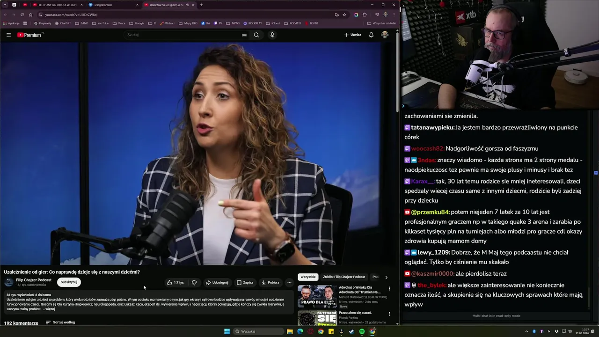The height and width of the screenshot is (337, 599).
Task: Like the video with 1,7 tys. thumbs up
Action: click(x=175, y=282)
